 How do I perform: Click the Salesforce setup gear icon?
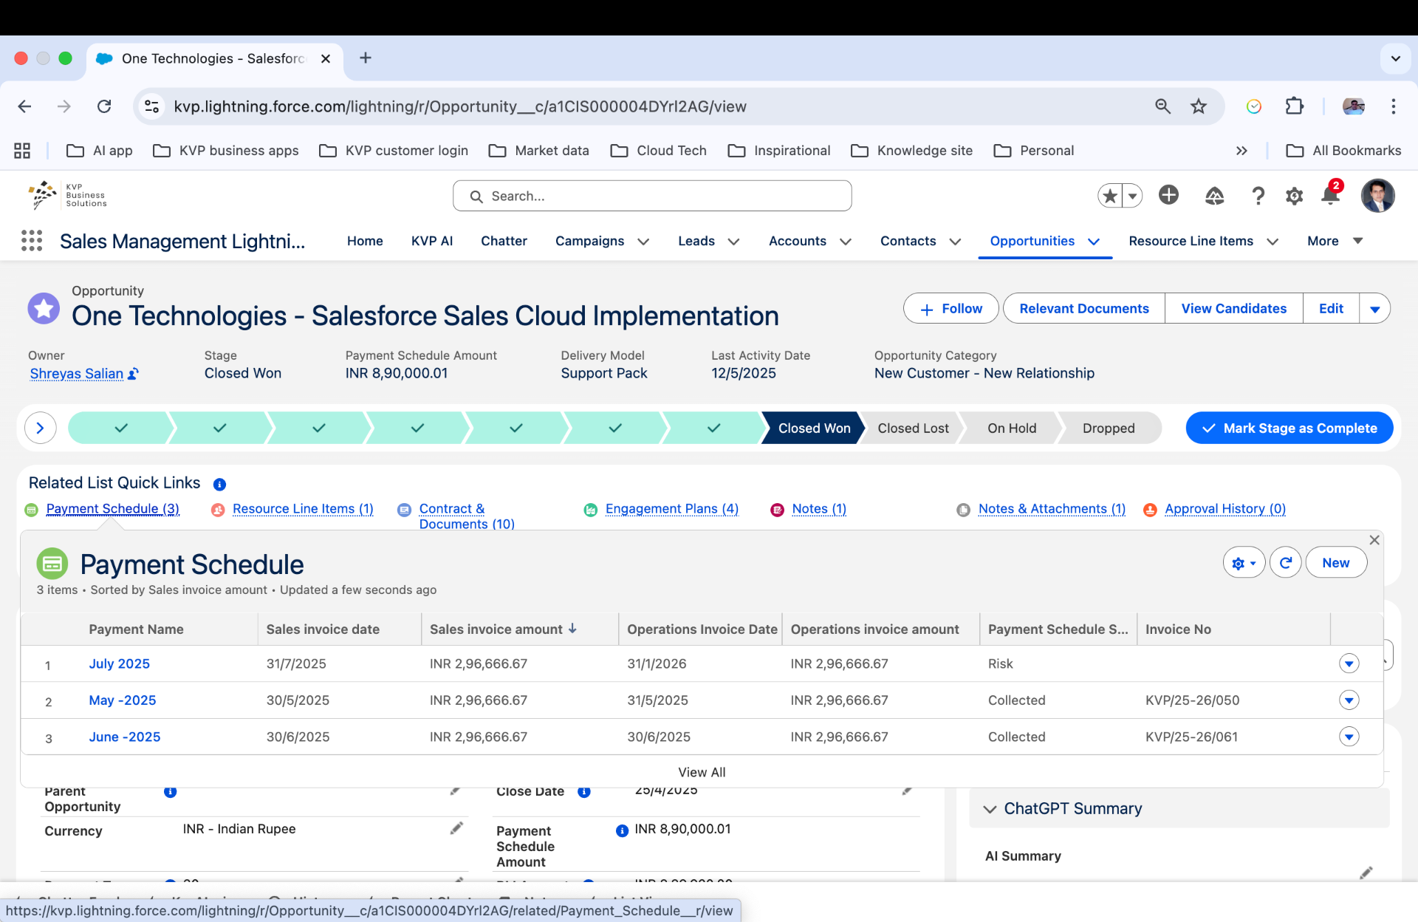[1294, 196]
